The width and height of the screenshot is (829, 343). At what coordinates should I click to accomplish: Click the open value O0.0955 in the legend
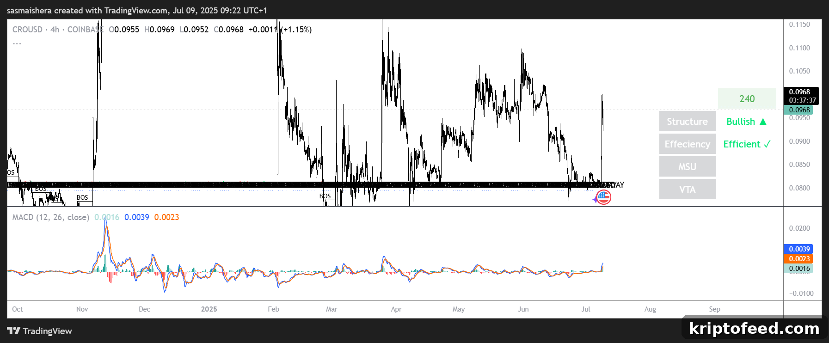124,30
